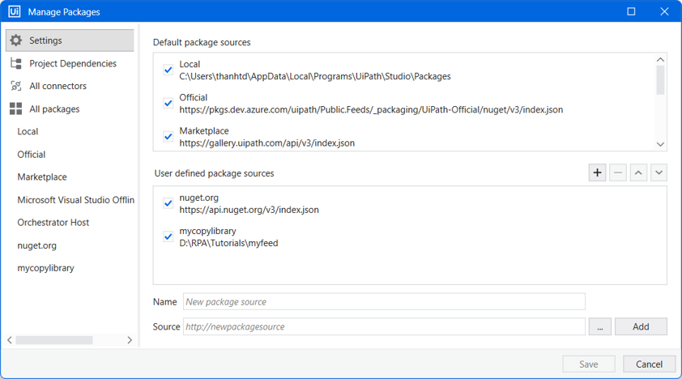The height and width of the screenshot is (379, 682).
Task: Click the plus add source icon
Action: [597, 172]
